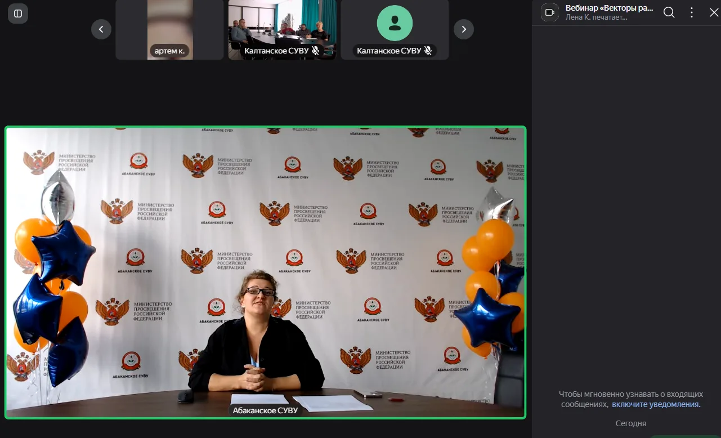Click muted mic icon on conference-room Калтанское tile
The height and width of the screenshot is (438, 721).
316,51
